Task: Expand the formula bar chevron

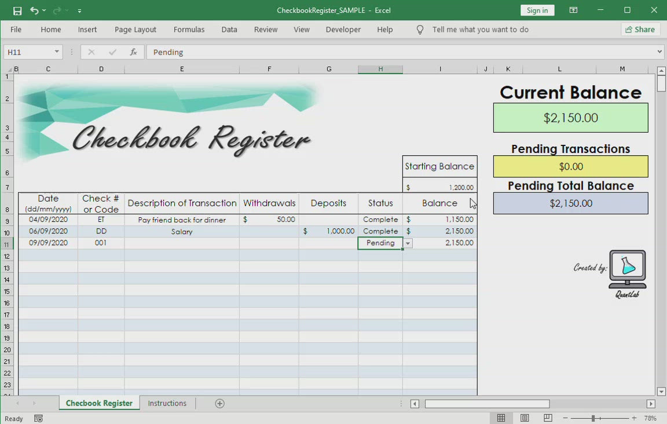Action: click(659, 52)
